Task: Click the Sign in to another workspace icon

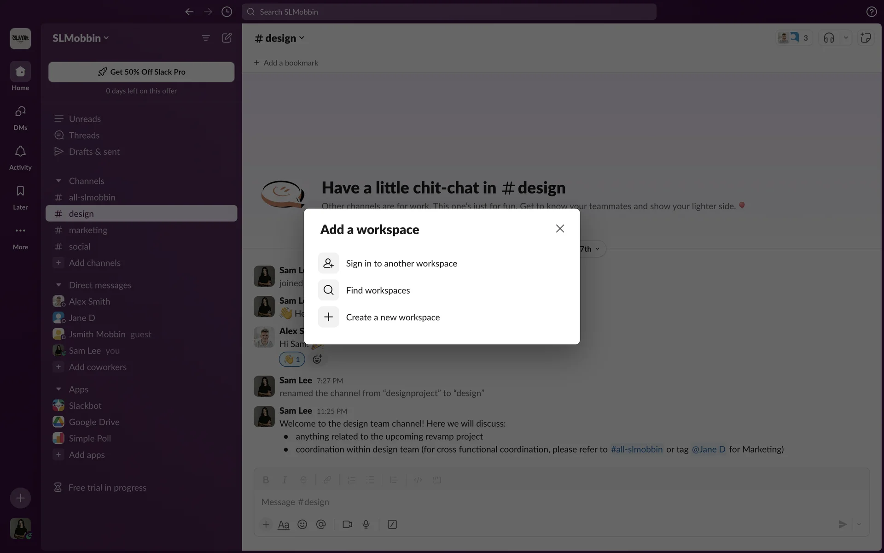Action: [328, 263]
